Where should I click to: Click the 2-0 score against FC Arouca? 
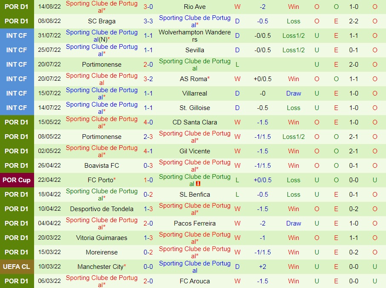pyautogui.click(x=148, y=281)
